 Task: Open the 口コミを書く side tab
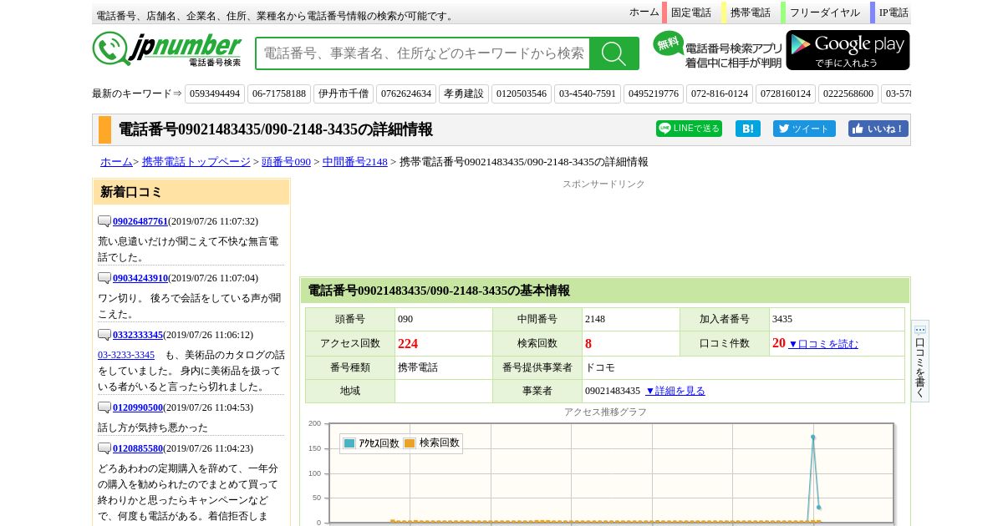click(x=919, y=362)
